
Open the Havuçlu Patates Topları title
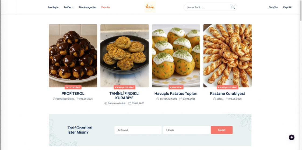coord(176,94)
